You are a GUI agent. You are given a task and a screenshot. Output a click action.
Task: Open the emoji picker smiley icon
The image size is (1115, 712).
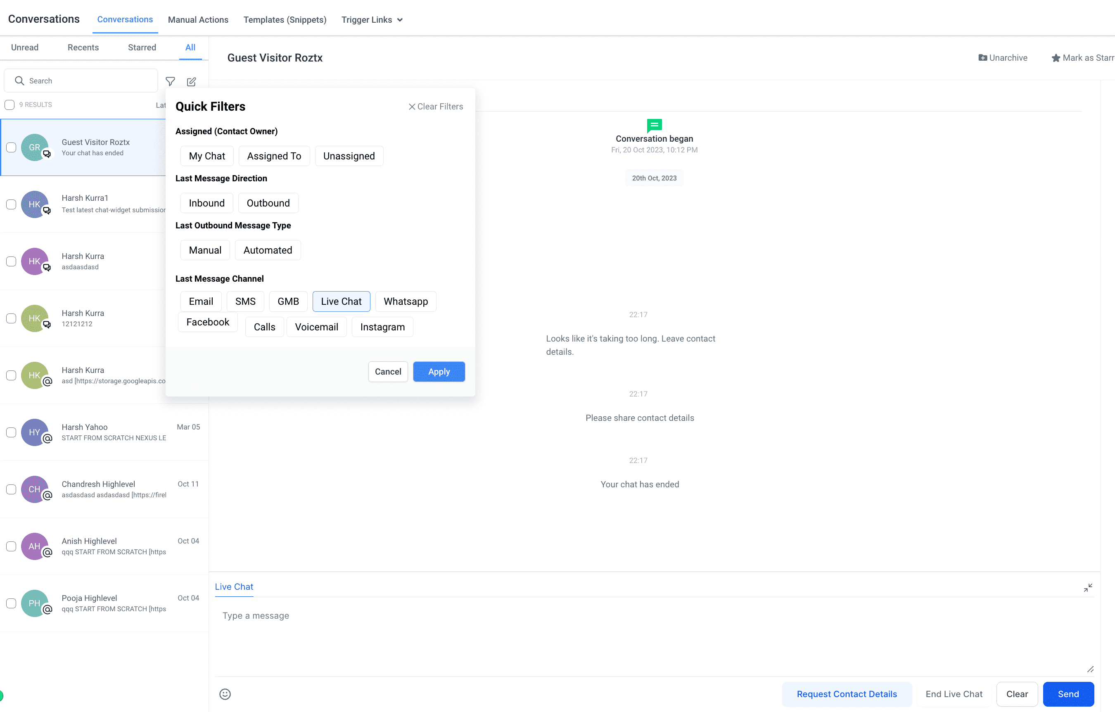coord(225,694)
